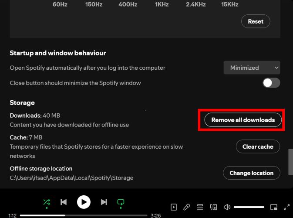Open the miniplayer icon
Image resolution: width=293 pixels, height=218 pixels.
274,207
